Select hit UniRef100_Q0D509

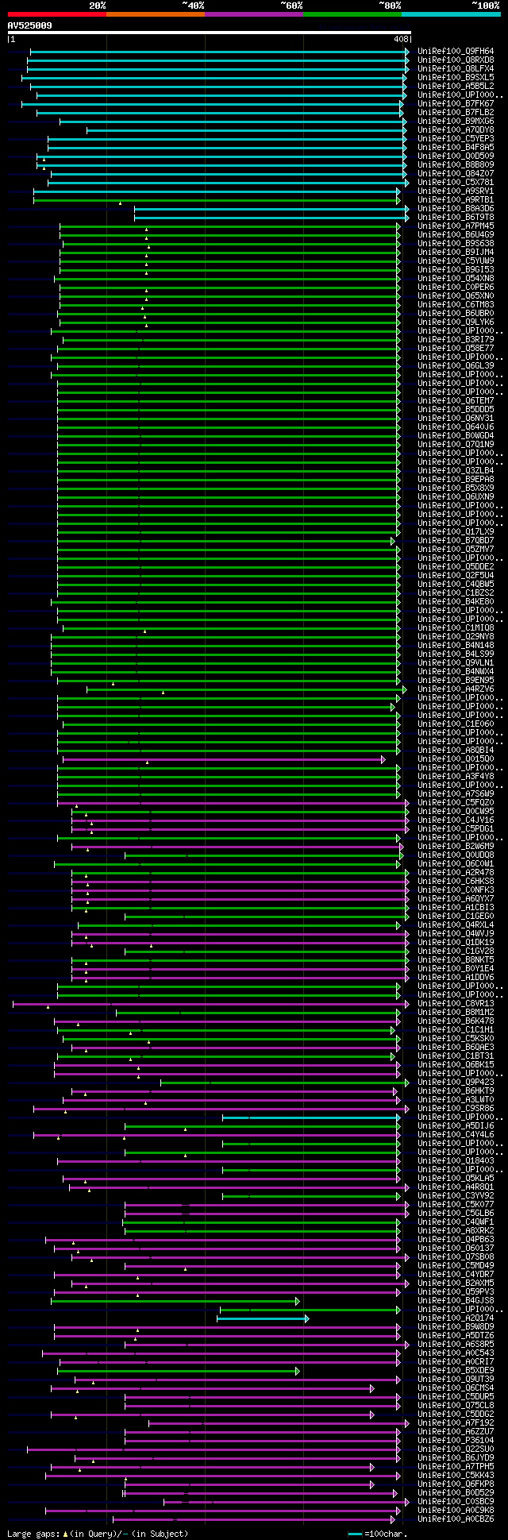(x=456, y=156)
